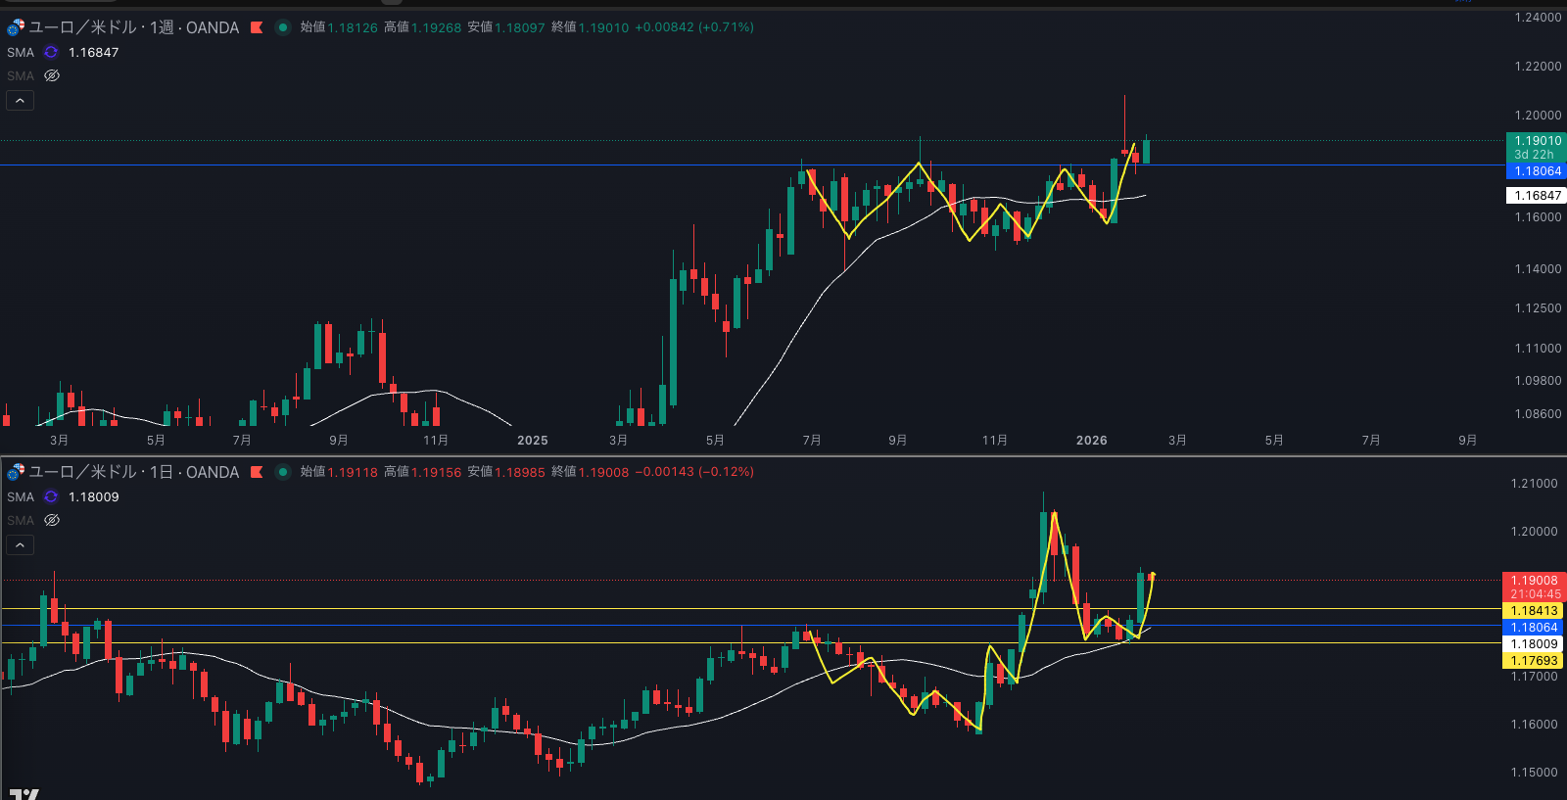Select the blue 1.18064 price label on weekly axis
Screen dimensions: 1567x800
1536,171
